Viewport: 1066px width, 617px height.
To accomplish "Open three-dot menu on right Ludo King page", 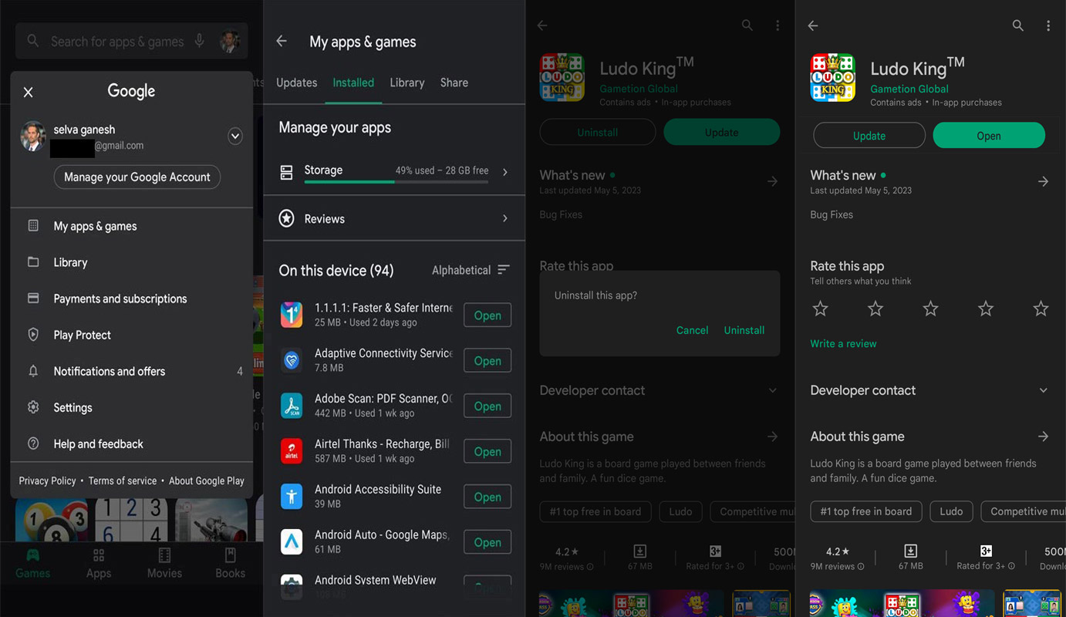I will coord(1048,26).
